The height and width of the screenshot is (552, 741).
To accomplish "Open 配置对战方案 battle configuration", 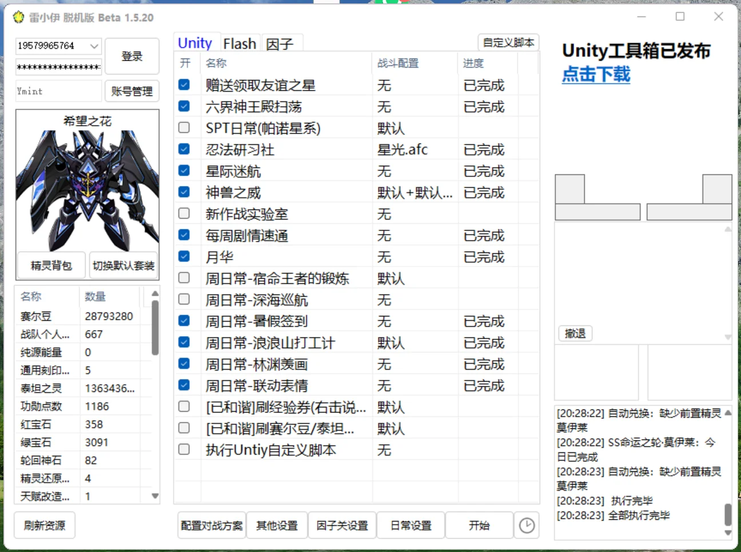I will tap(212, 525).
